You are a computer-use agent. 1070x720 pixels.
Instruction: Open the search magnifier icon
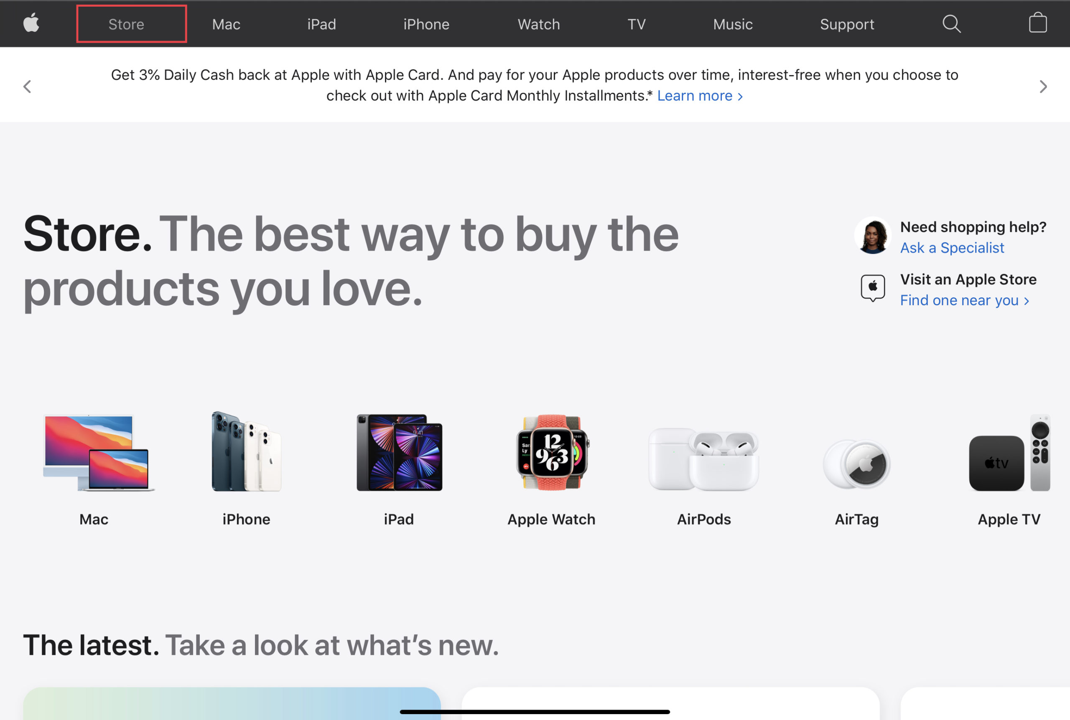(951, 24)
